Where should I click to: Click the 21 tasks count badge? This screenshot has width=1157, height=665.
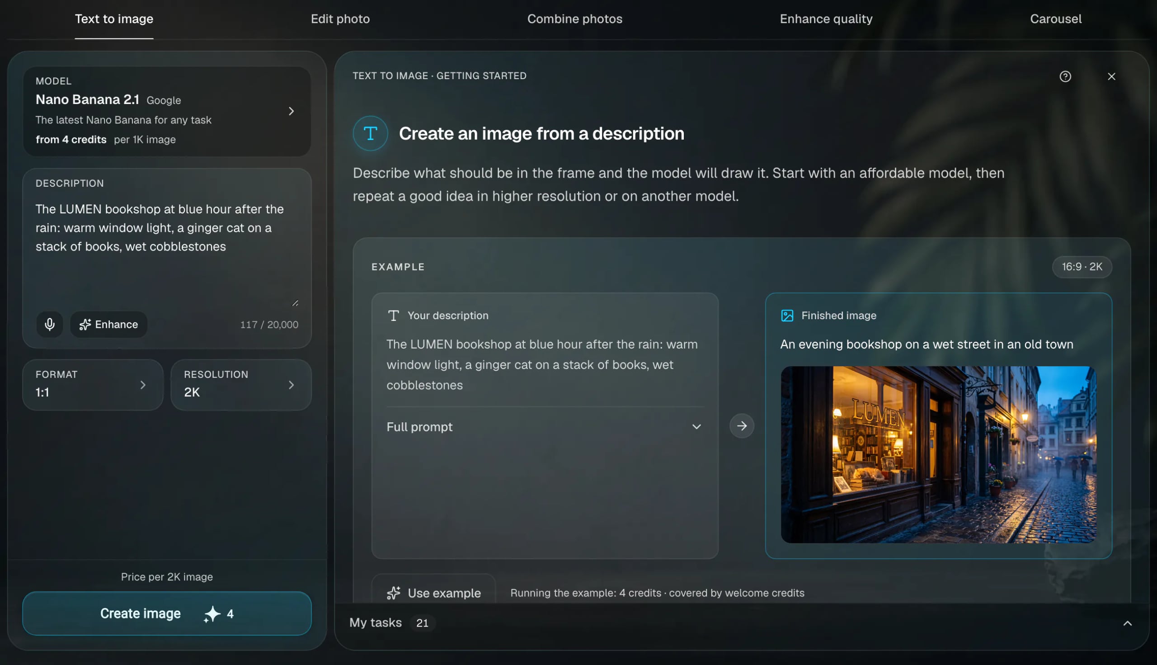(422, 623)
